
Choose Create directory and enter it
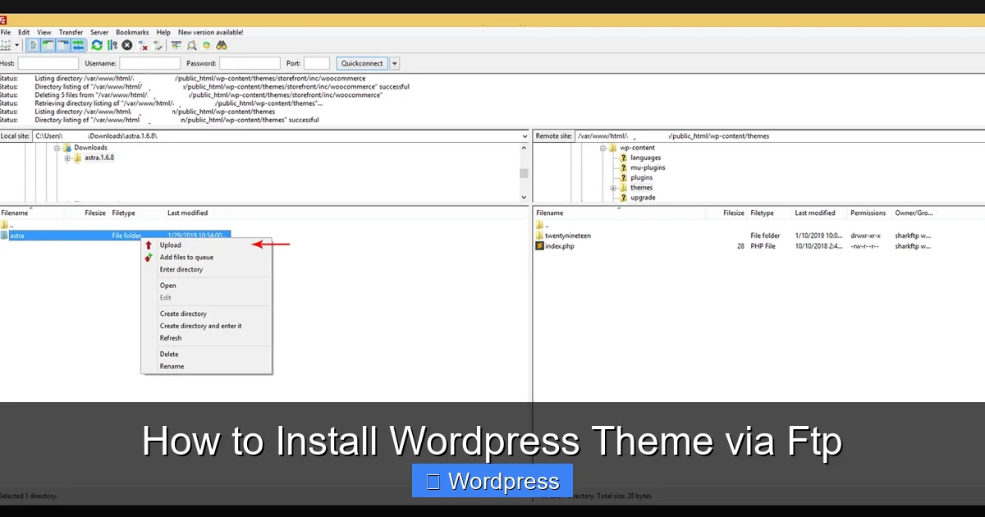[206, 326]
